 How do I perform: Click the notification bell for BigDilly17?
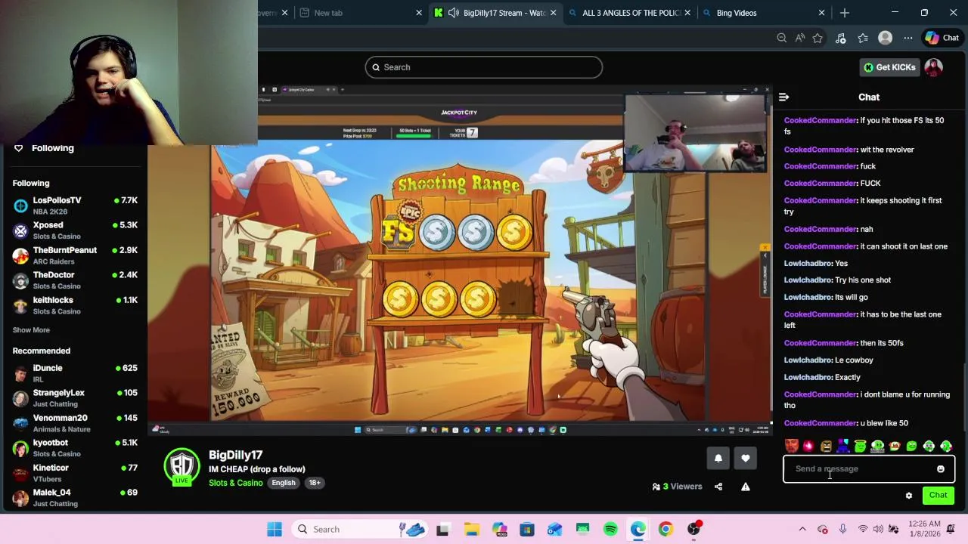point(718,458)
